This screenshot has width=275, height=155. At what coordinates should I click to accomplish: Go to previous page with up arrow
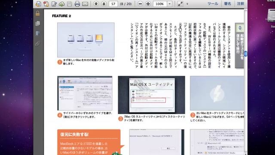coord(96,3)
